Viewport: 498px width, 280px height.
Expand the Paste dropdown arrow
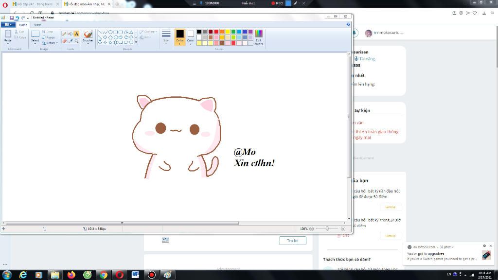click(x=8, y=43)
